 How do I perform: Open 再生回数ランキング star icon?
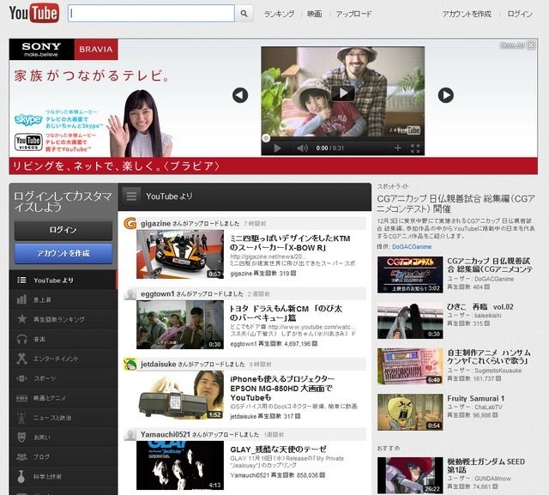coord(21,319)
